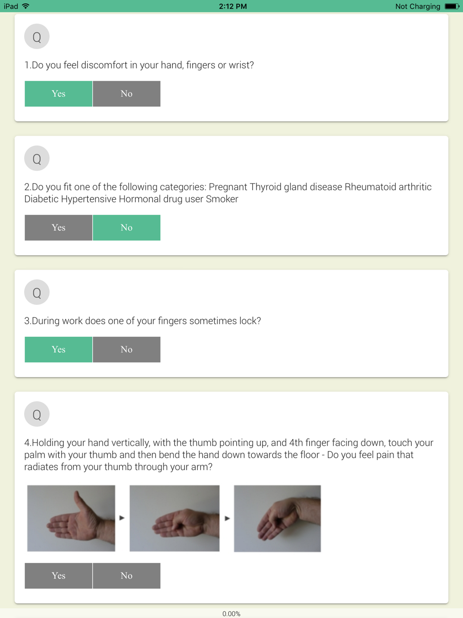
Task: Answer Yes to hand discomfort question
Action: click(58, 94)
